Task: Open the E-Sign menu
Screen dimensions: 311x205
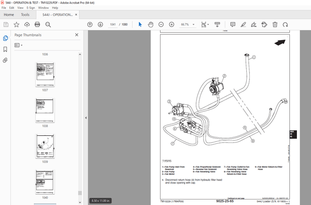Action: (31, 8)
